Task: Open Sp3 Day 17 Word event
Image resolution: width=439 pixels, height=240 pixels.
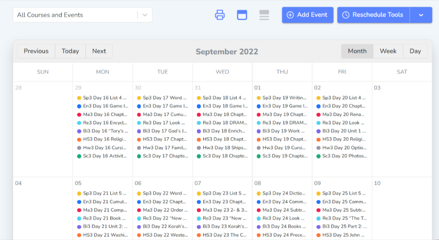Action: click(162, 98)
